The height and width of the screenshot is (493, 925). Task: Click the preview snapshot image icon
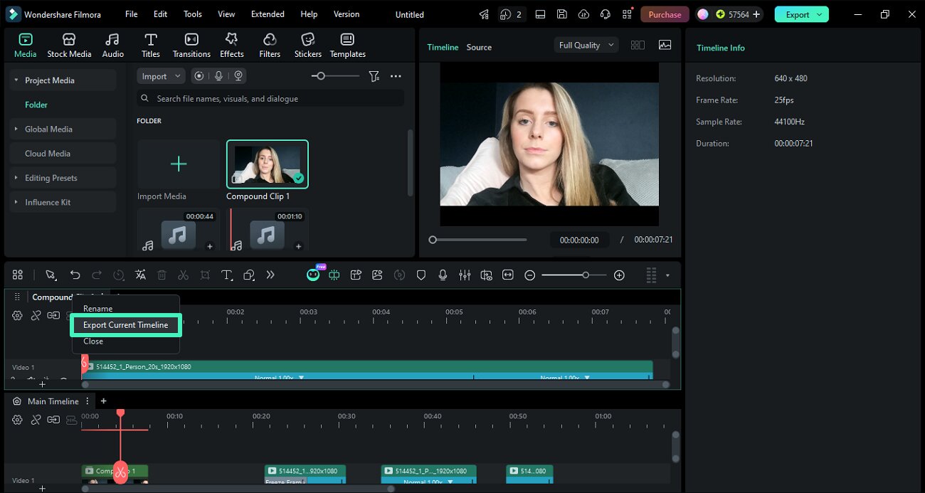(x=665, y=45)
